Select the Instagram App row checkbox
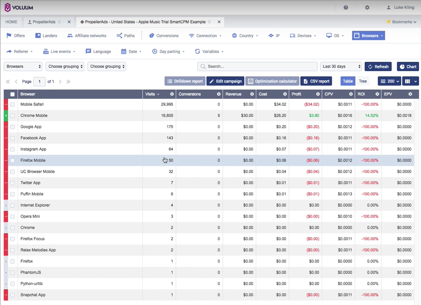The image size is (421, 305). (12, 149)
